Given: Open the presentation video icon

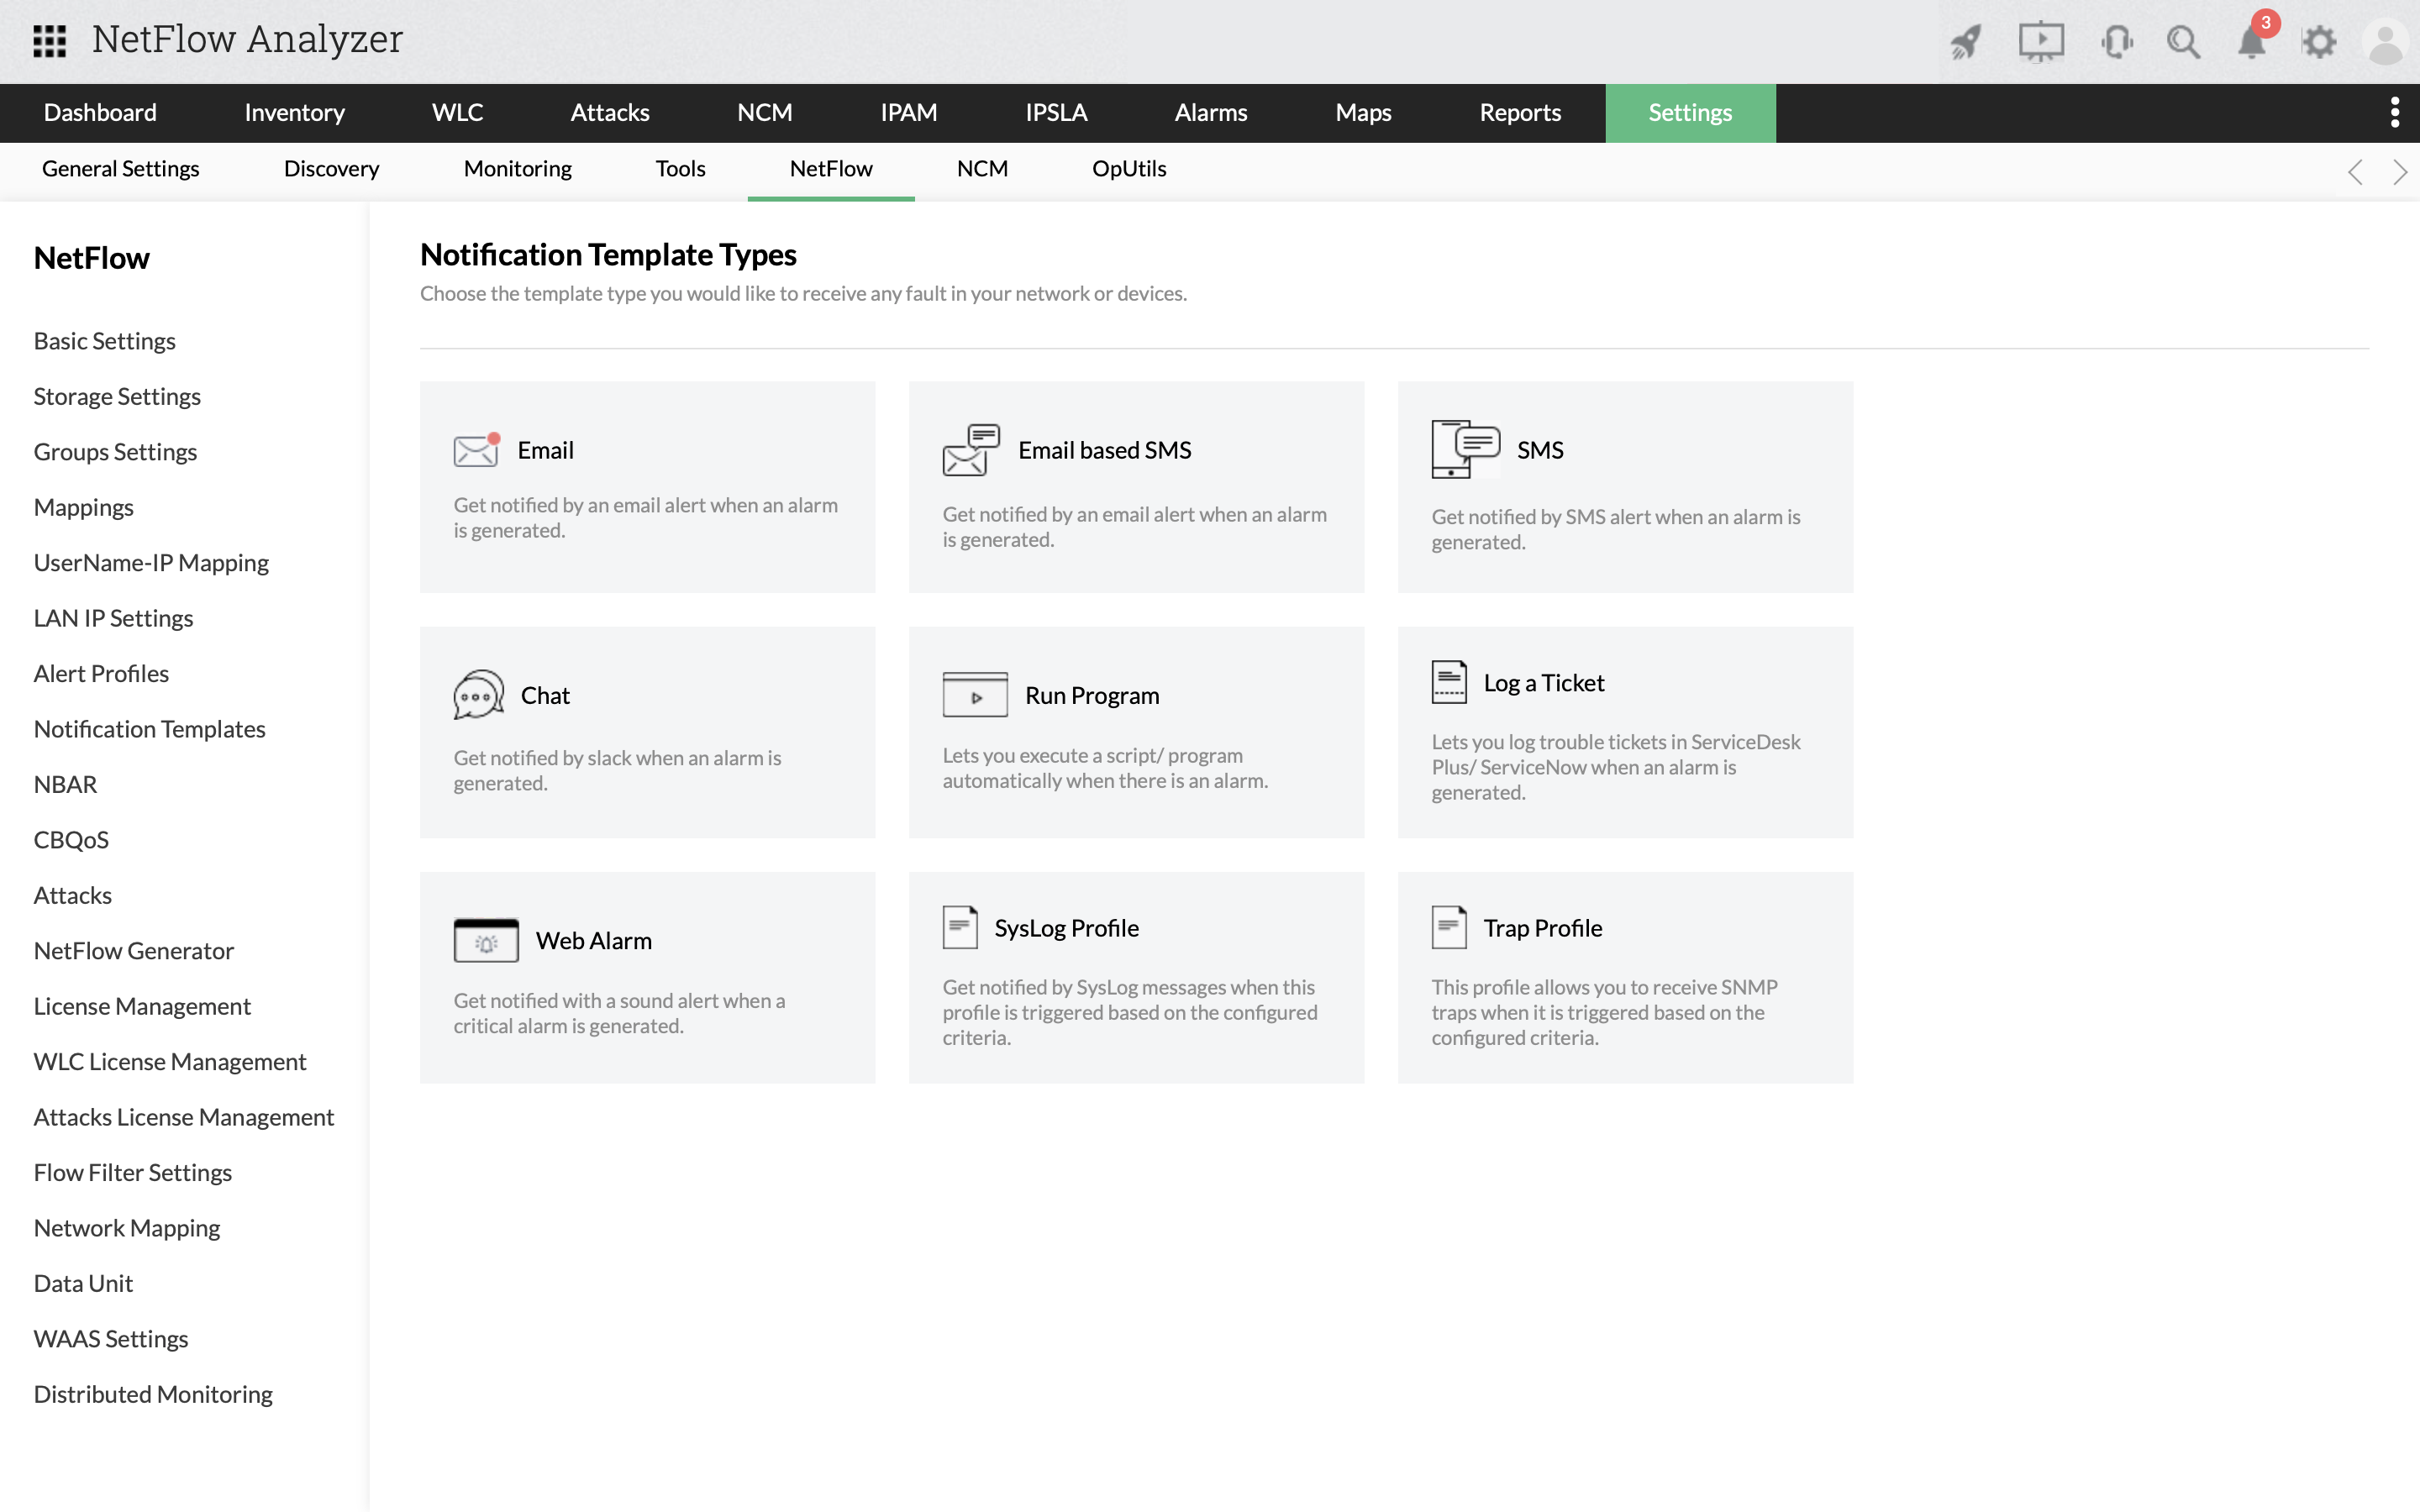Looking at the screenshot, I should [2040, 41].
